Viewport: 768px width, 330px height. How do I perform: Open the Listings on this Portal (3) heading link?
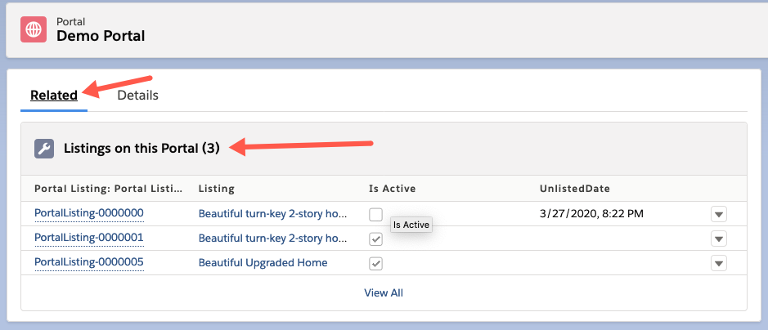point(141,149)
